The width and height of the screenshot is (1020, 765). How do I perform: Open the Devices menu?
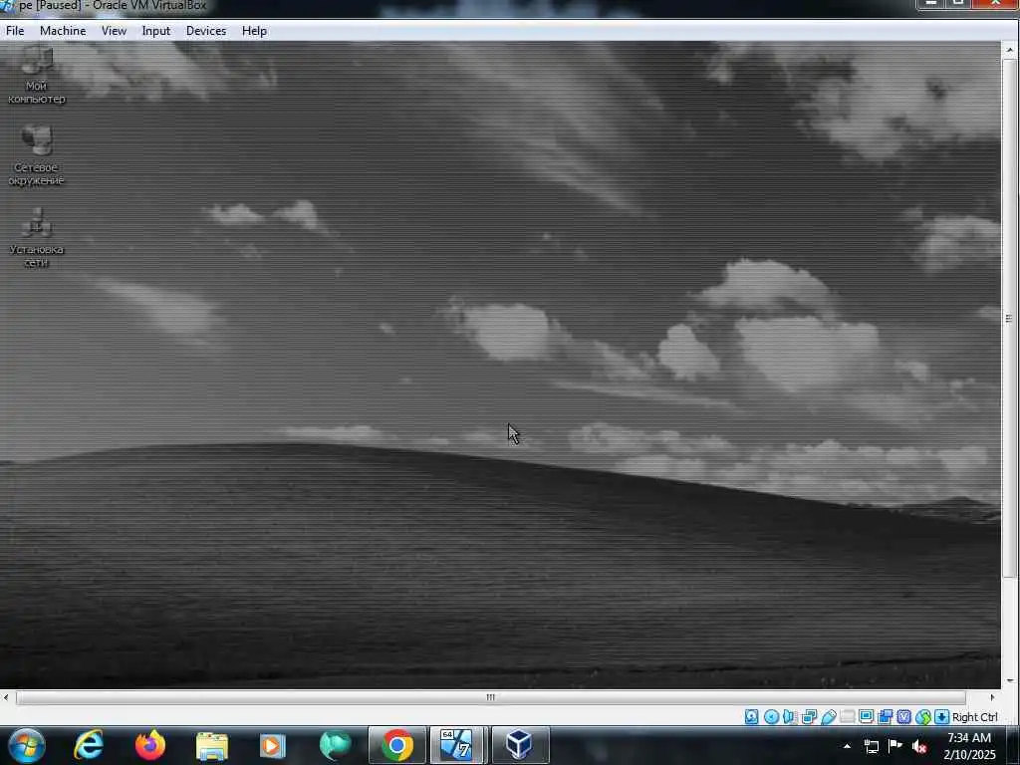tap(206, 31)
